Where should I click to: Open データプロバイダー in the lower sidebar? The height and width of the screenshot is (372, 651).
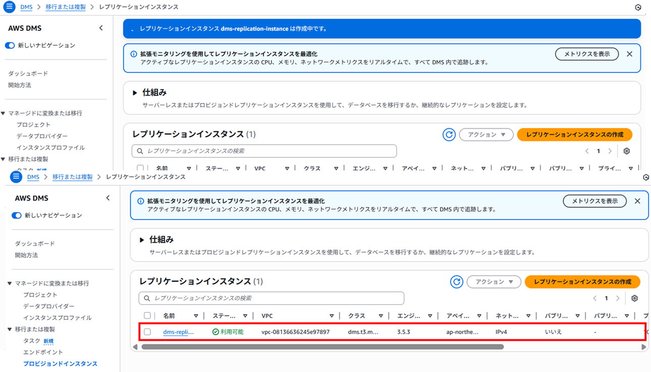pos(48,306)
